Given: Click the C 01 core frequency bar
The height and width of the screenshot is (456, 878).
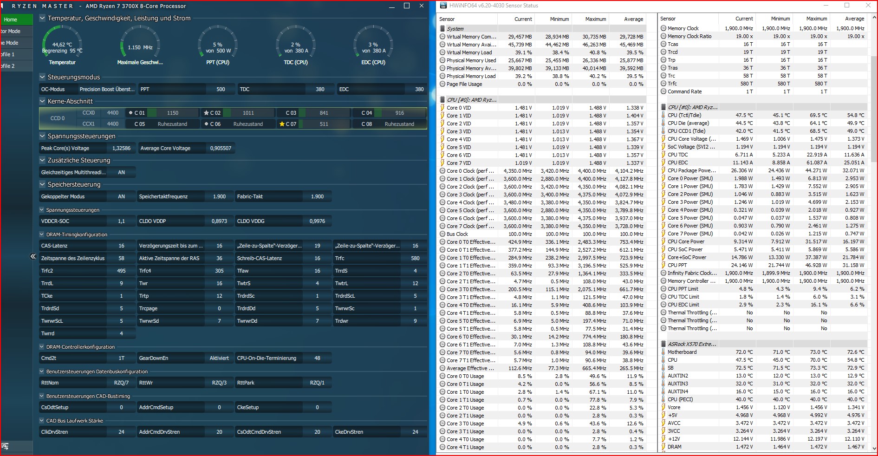Looking at the screenshot, I should point(173,113).
